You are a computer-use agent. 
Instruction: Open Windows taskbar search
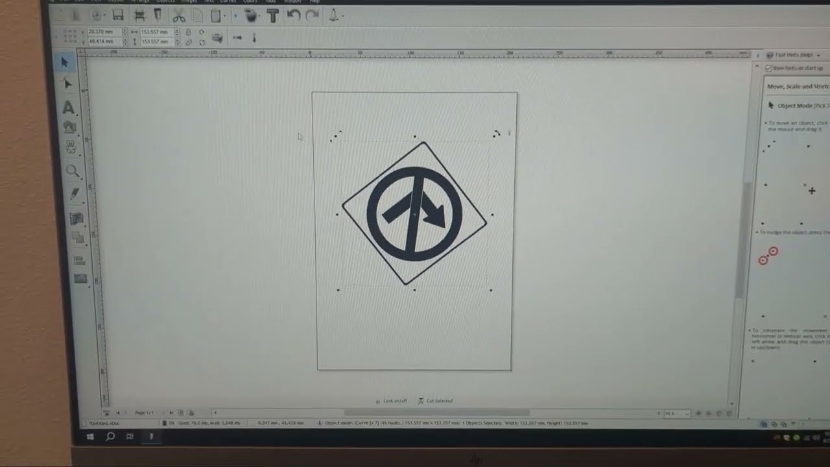pyautogui.click(x=110, y=437)
